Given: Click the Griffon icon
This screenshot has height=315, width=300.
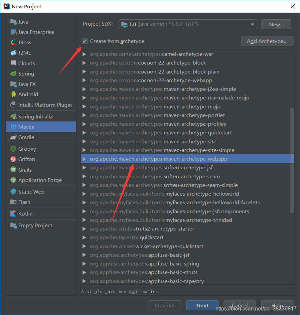Looking at the screenshot, I should pos(13,159).
